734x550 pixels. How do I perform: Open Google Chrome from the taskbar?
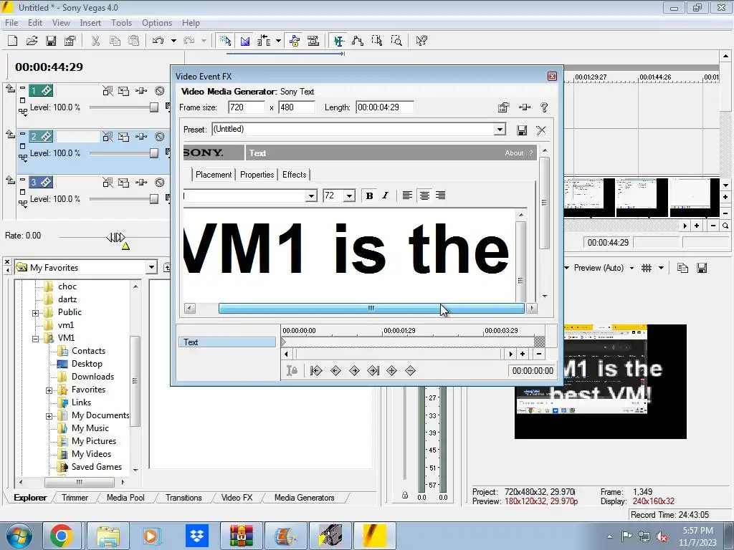coord(62,536)
